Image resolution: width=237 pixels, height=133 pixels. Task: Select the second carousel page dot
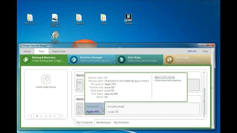[x=41, y=116]
